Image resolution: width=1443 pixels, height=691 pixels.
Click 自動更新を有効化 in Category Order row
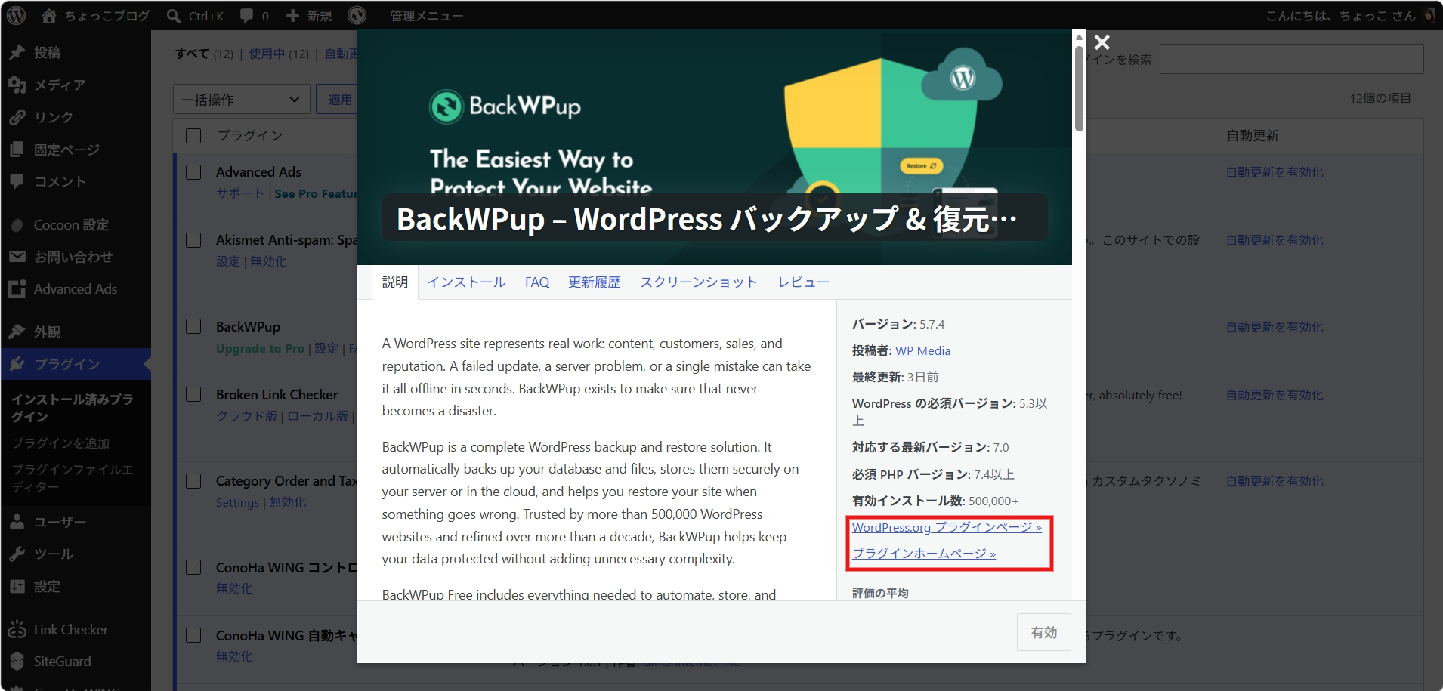[1275, 481]
